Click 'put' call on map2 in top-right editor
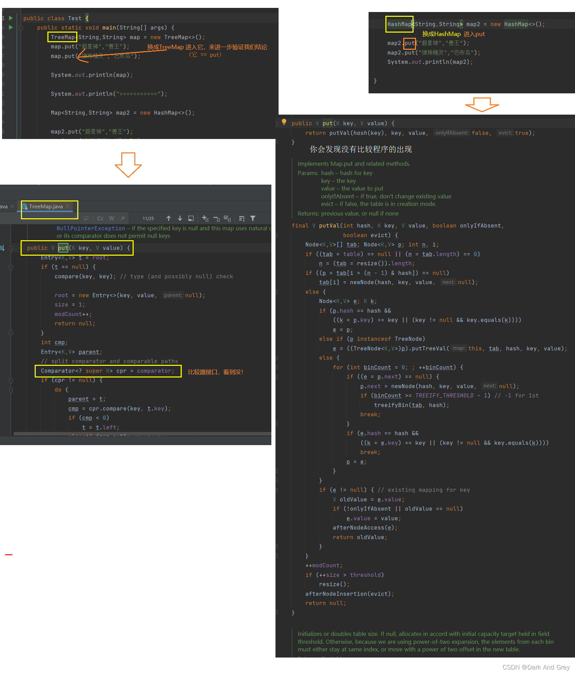 (409, 43)
